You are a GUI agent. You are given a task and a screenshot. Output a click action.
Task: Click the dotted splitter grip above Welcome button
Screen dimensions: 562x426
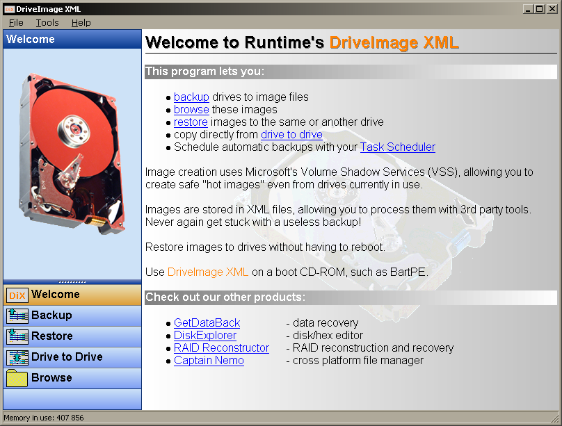pyautogui.click(x=72, y=282)
